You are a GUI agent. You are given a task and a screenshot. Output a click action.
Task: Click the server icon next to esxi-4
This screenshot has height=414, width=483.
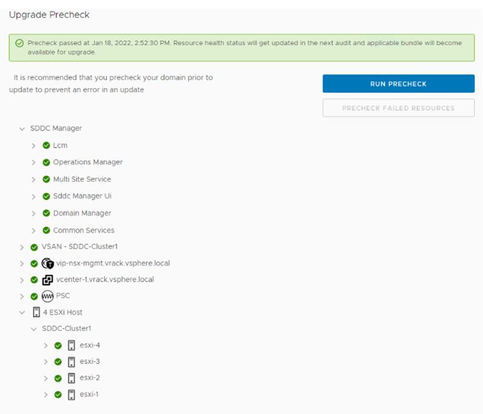pos(71,345)
